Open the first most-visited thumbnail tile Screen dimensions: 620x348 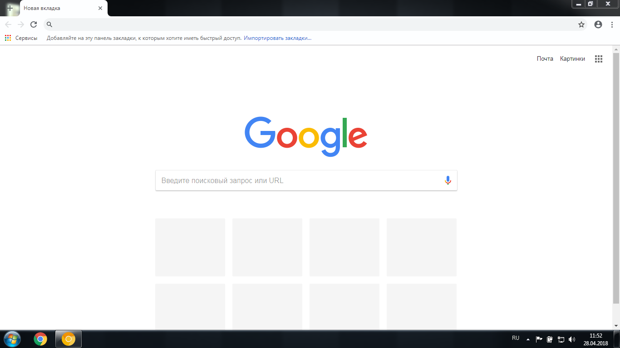point(190,247)
